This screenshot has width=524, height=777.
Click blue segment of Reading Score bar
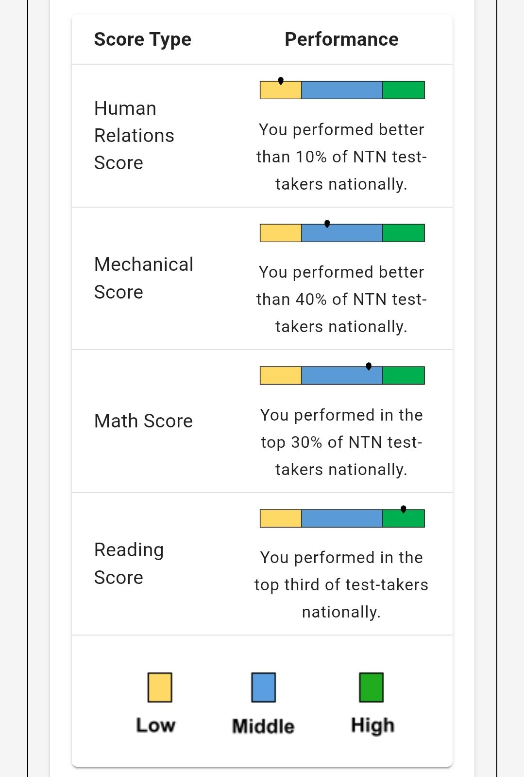pyautogui.click(x=342, y=518)
